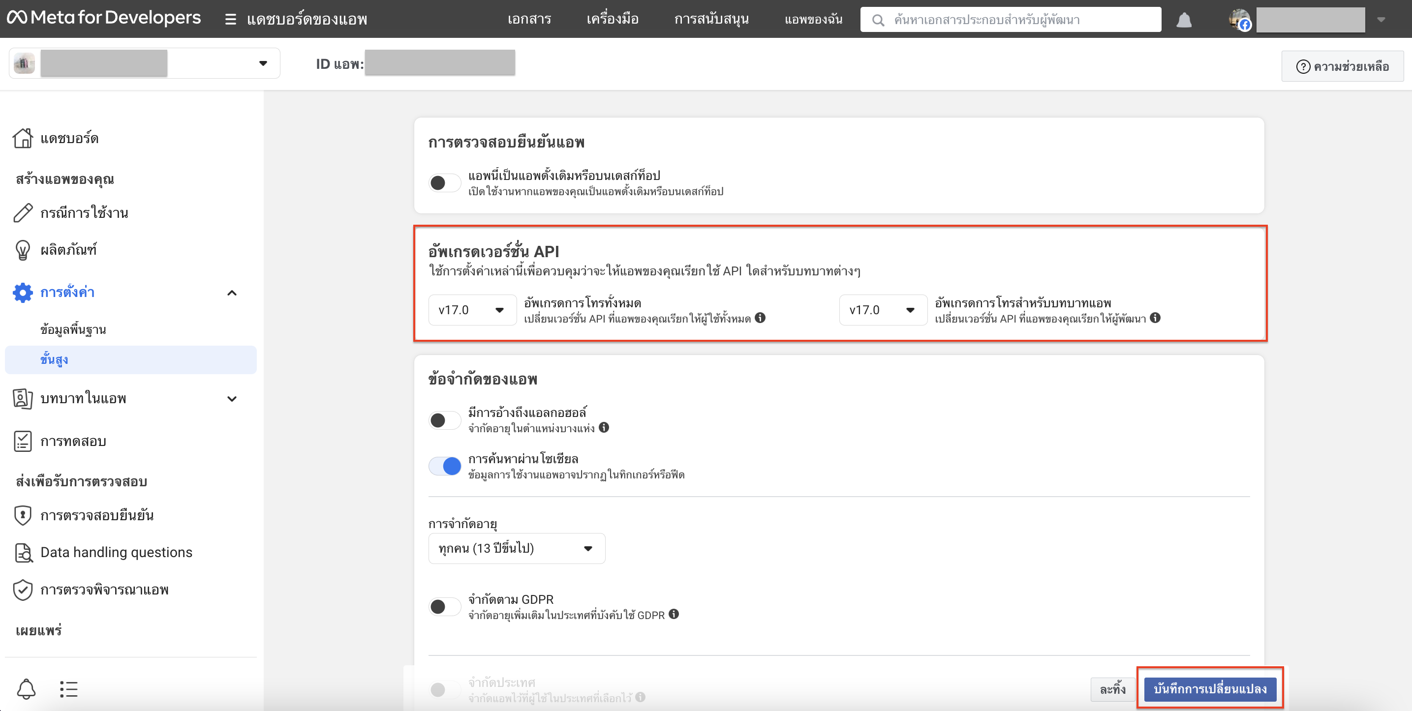Click the Data handling questions document icon

(x=23, y=552)
